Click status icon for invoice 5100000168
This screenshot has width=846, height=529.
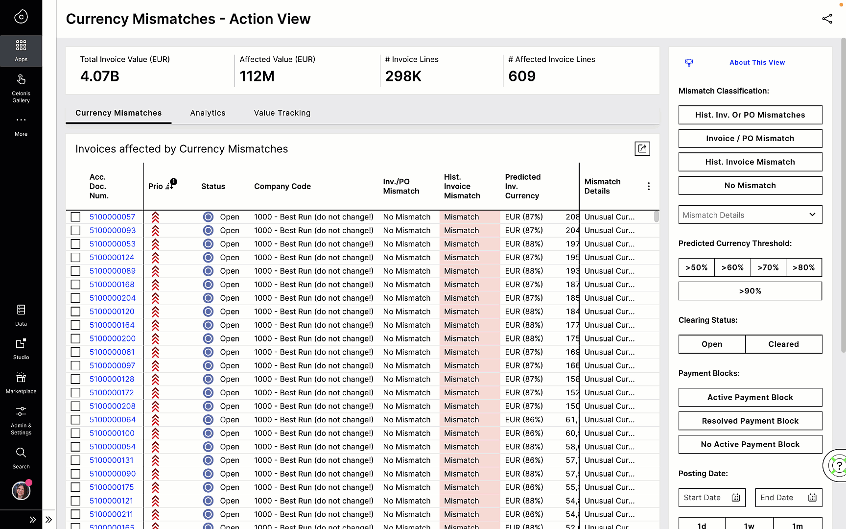208,285
